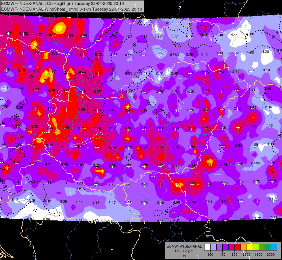Click the grid point labeled 7.45

coord(204,36)
